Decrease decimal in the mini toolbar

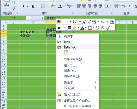(102, 28)
